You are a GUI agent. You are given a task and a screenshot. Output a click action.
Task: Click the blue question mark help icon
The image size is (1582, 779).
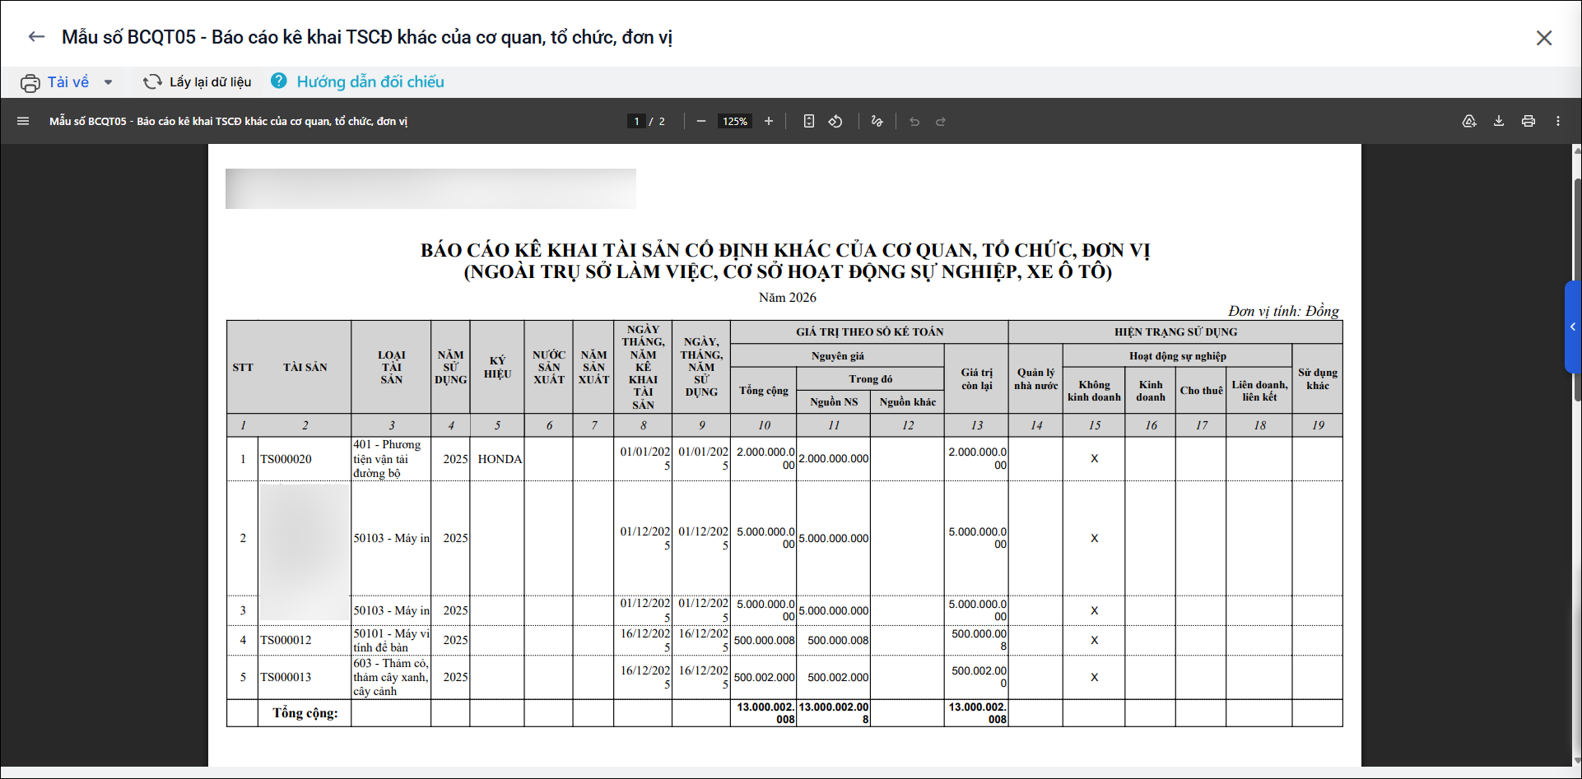coord(279,81)
